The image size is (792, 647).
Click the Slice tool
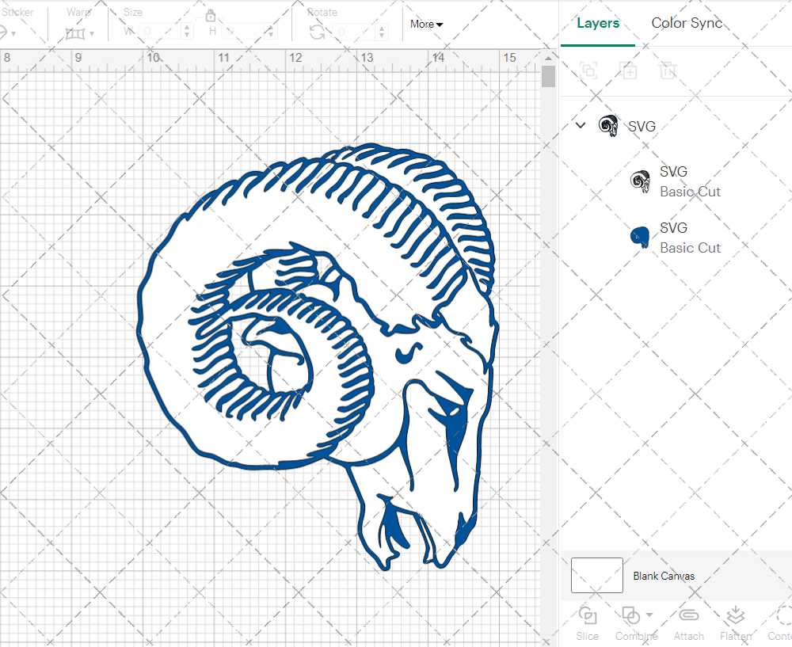(x=588, y=623)
